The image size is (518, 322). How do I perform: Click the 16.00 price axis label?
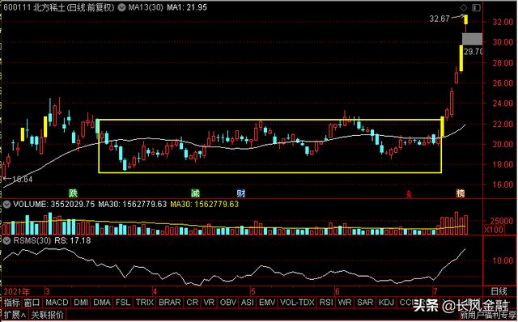click(x=502, y=184)
